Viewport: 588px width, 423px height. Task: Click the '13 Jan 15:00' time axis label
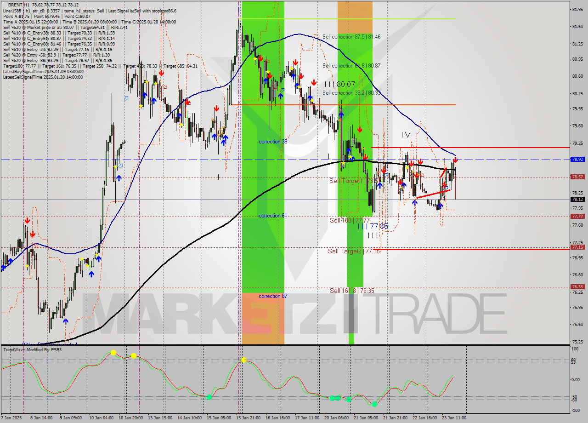(x=159, y=418)
